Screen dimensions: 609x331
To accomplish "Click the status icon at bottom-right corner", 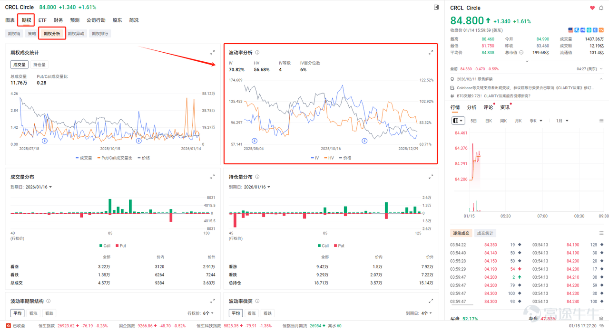I will click(x=602, y=326).
